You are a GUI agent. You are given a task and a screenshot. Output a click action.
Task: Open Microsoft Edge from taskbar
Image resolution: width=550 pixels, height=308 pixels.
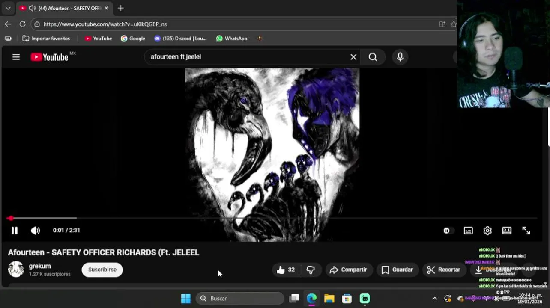tap(311, 299)
